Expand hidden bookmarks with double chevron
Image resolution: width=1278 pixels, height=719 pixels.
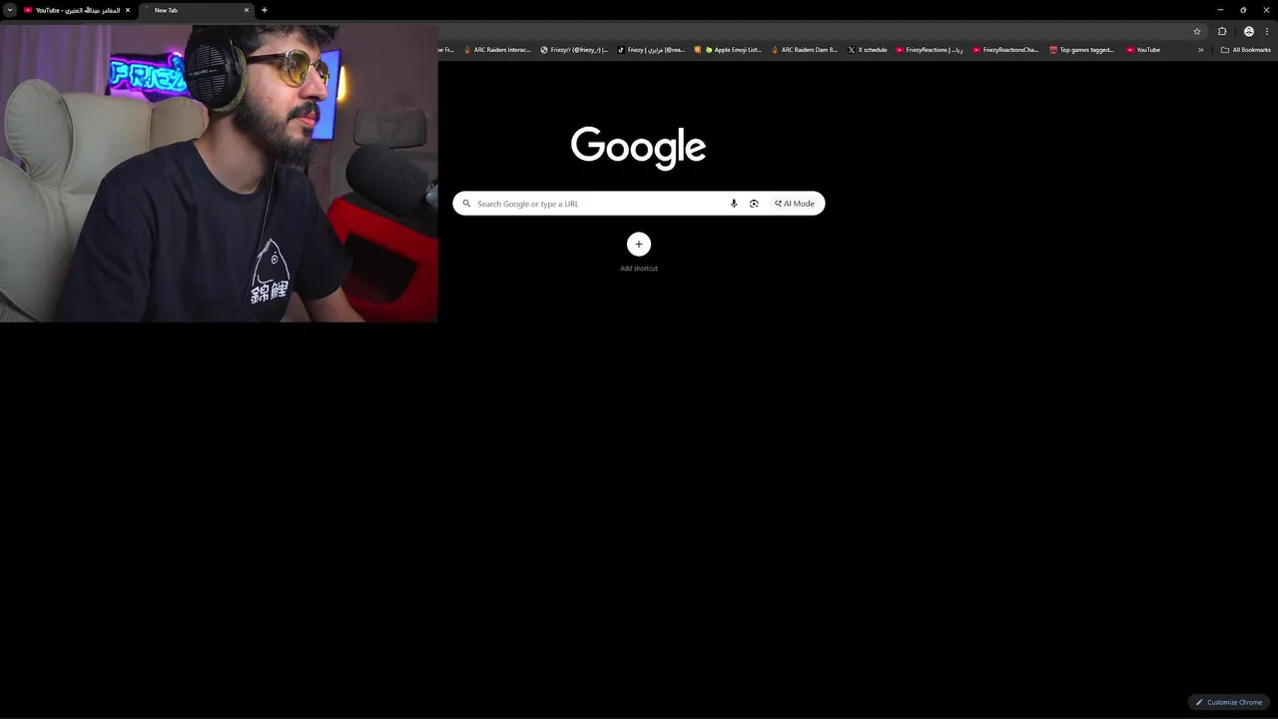(1201, 50)
